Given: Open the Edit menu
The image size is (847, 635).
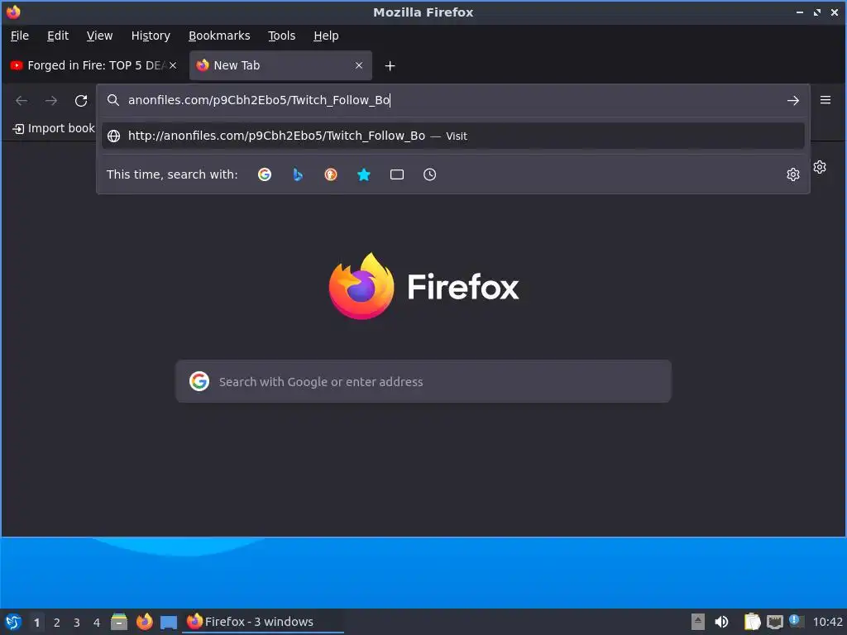Looking at the screenshot, I should pyautogui.click(x=58, y=36).
